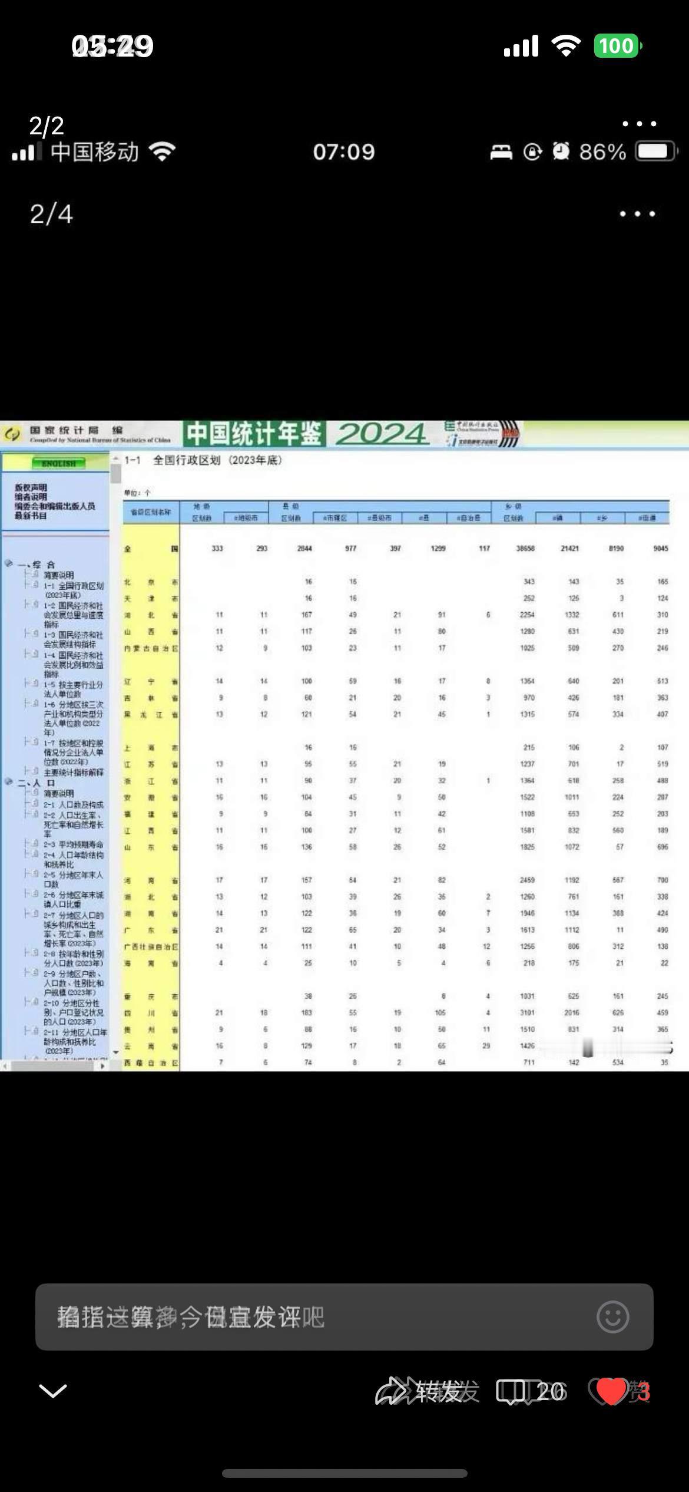Open the more options menu beside 2/4
This screenshot has width=689, height=1492.
[x=637, y=214]
